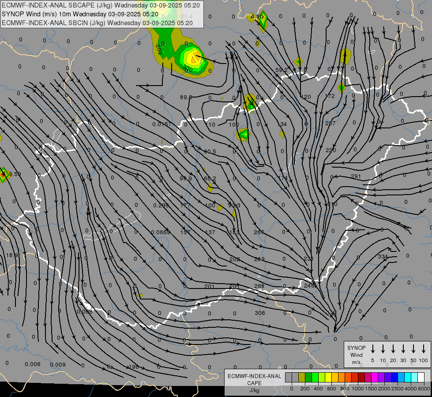This screenshot has height=397, width=432.
Task: Click the 1000 tick on the CAPE scale
Action: (357, 389)
